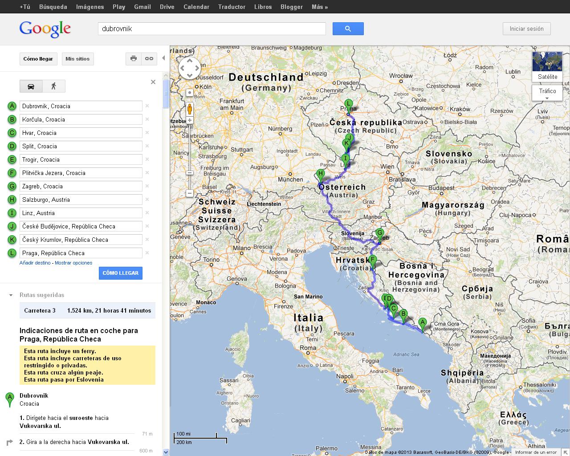Image resolution: width=570 pixels, height=456 pixels.
Task: Click Iniciar sesión button
Action: tap(527, 28)
